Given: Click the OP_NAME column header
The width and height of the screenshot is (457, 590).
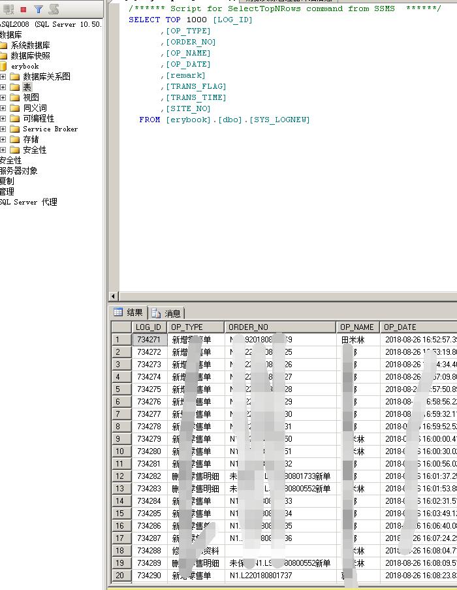Looking at the screenshot, I should click(x=357, y=327).
